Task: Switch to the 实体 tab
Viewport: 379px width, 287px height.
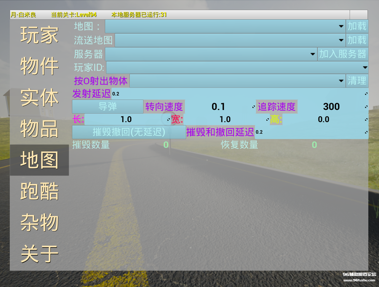Action: click(39, 97)
